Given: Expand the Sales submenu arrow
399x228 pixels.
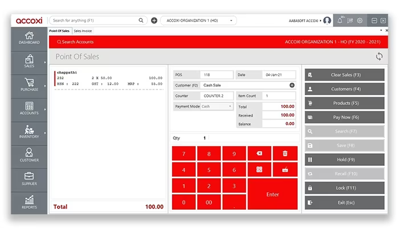Looking at the screenshot, I should 45,62.
